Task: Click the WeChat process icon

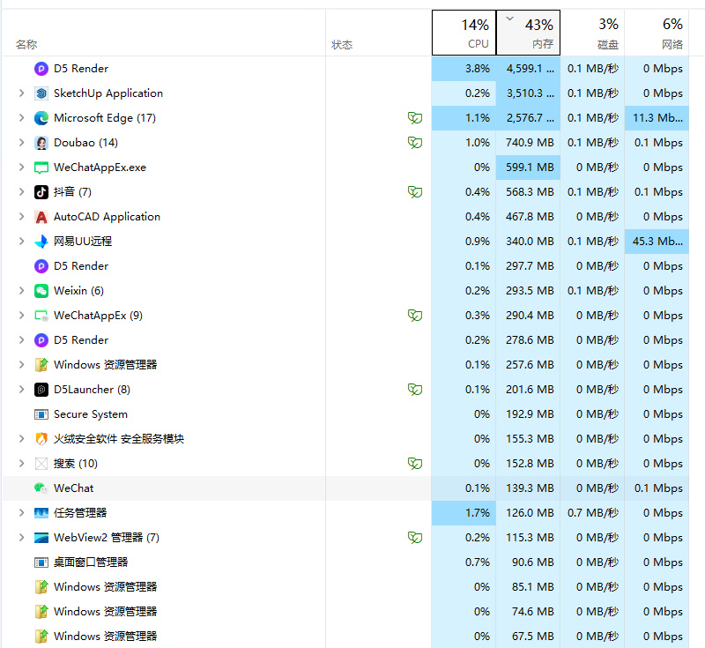Action: pyautogui.click(x=41, y=488)
